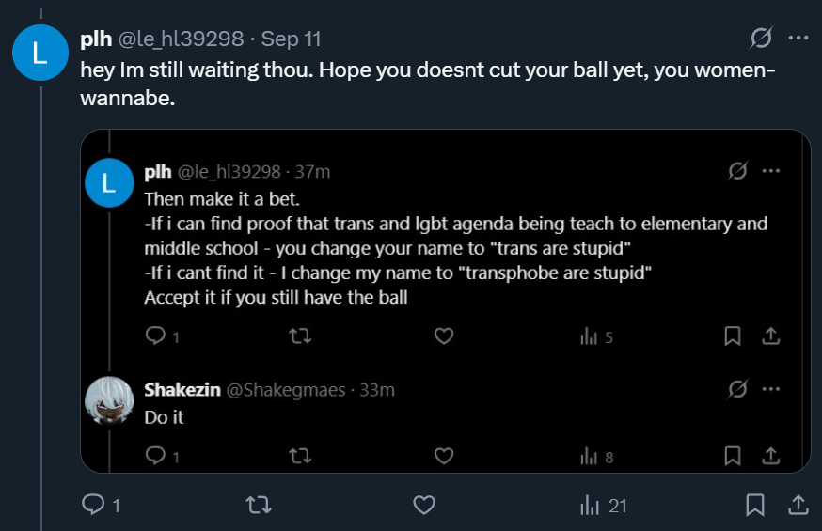Share Shakezin's reply post
Viewport: 822px width, 531px height.
coord(770,457)
